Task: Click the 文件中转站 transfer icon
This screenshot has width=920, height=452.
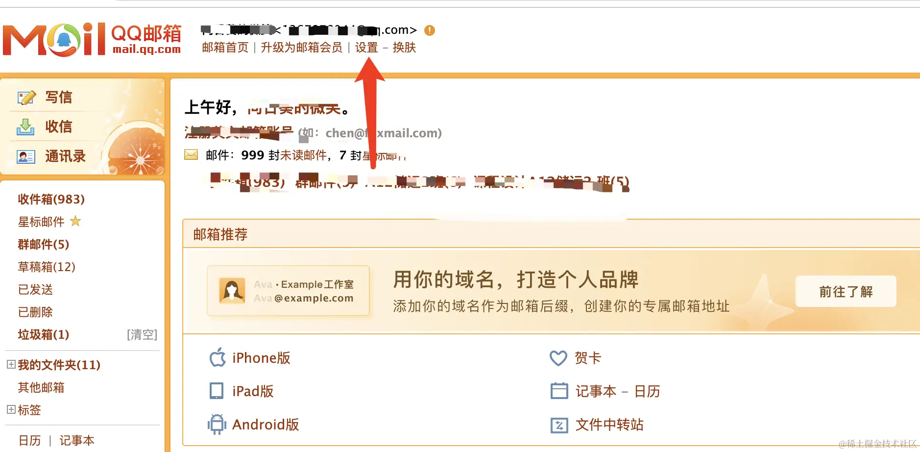Action: [x=559, y=425]
